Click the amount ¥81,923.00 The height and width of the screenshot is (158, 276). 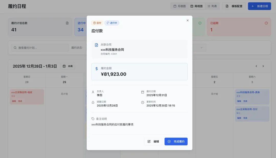click(x=113, y=74)
